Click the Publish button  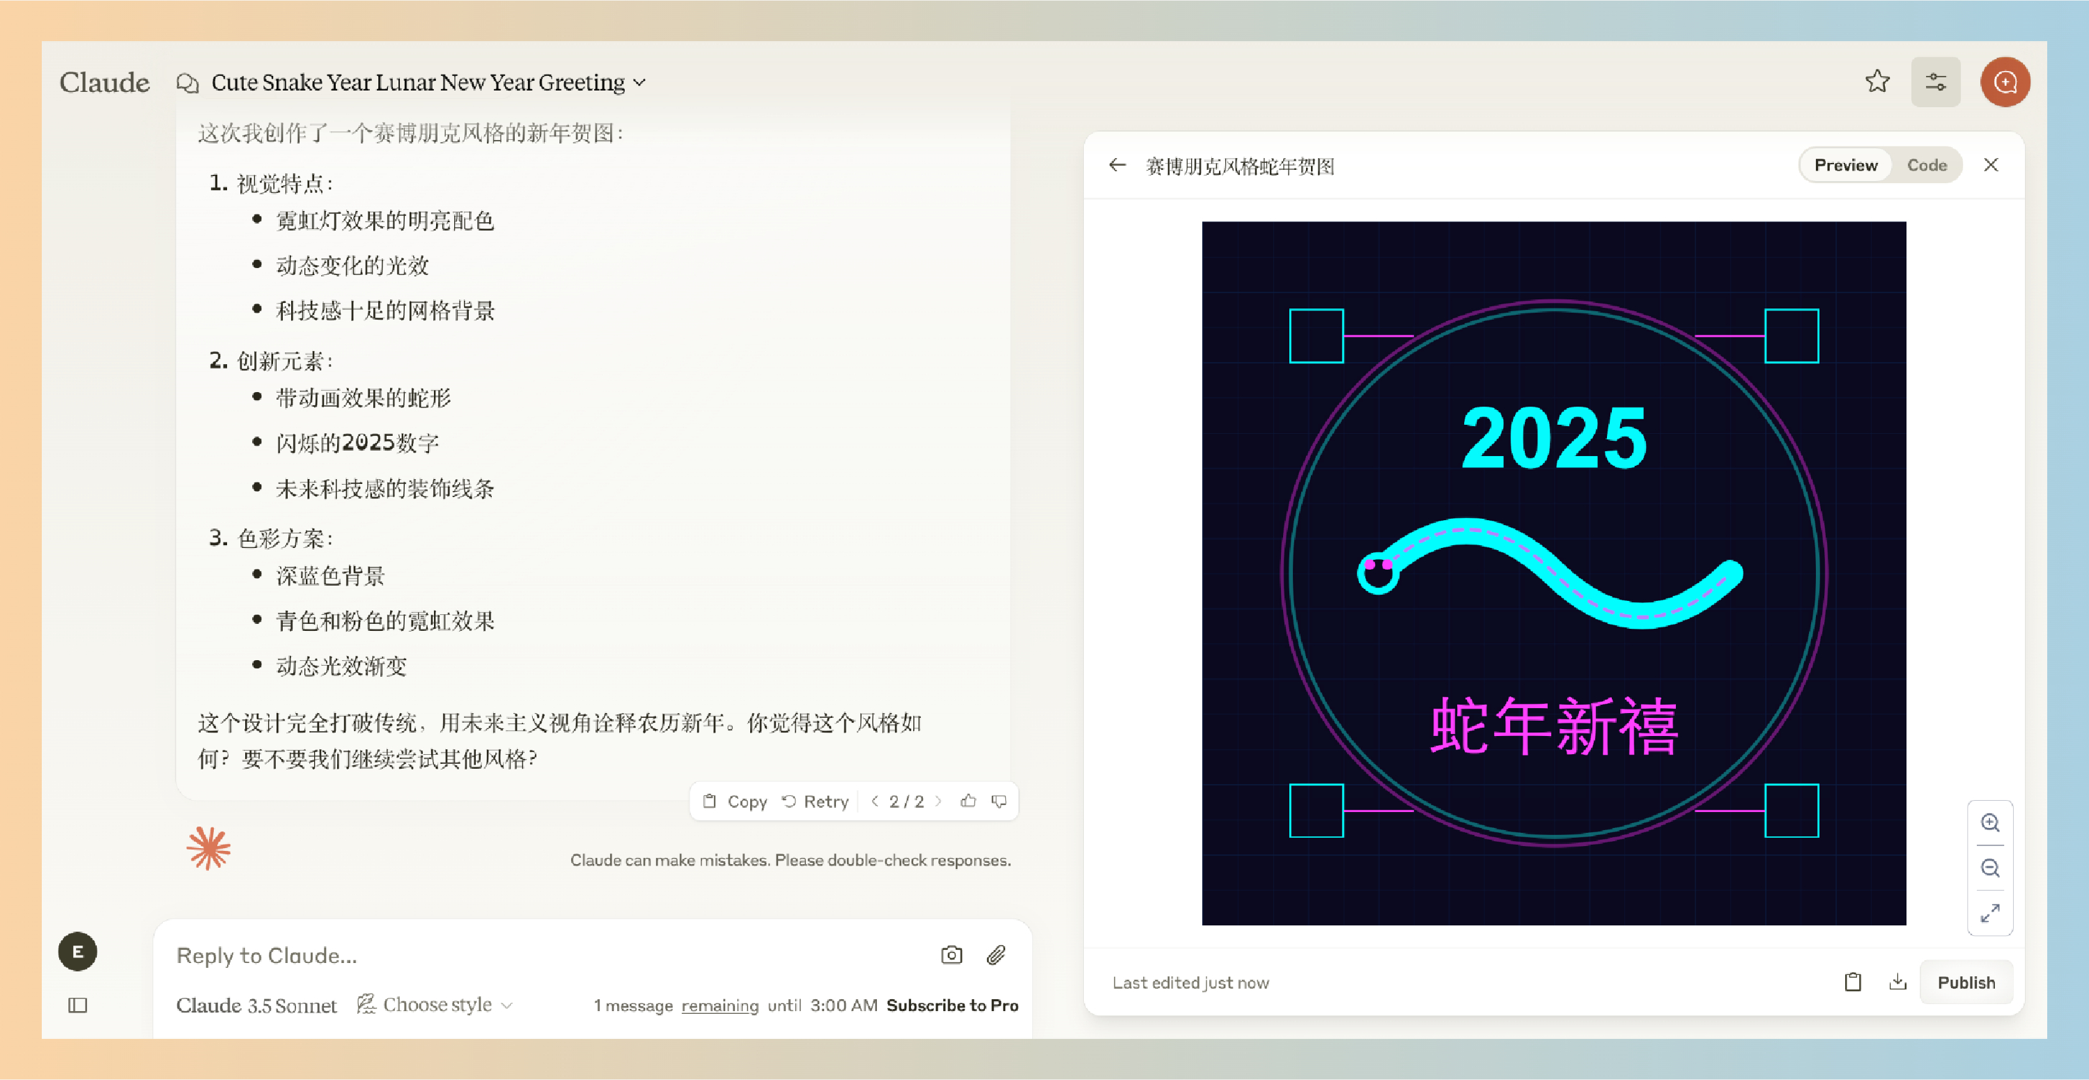pos(1966,982)
